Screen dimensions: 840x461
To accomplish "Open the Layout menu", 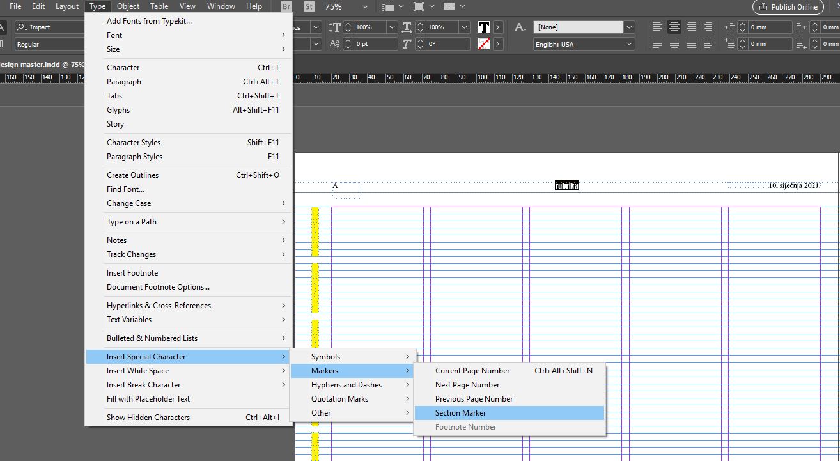I will tap(67, 6).
